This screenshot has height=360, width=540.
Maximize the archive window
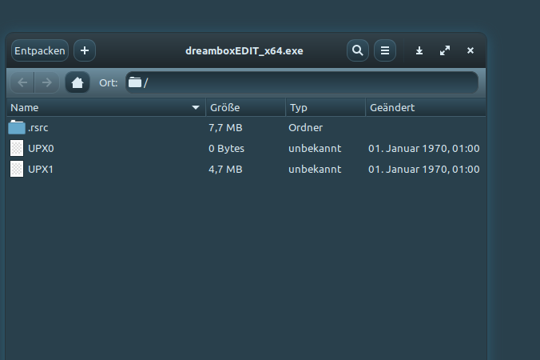click(445, 50)
